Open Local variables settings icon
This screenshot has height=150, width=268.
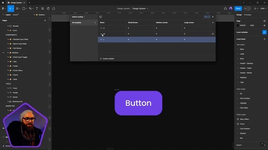click(x=264, y=32)
